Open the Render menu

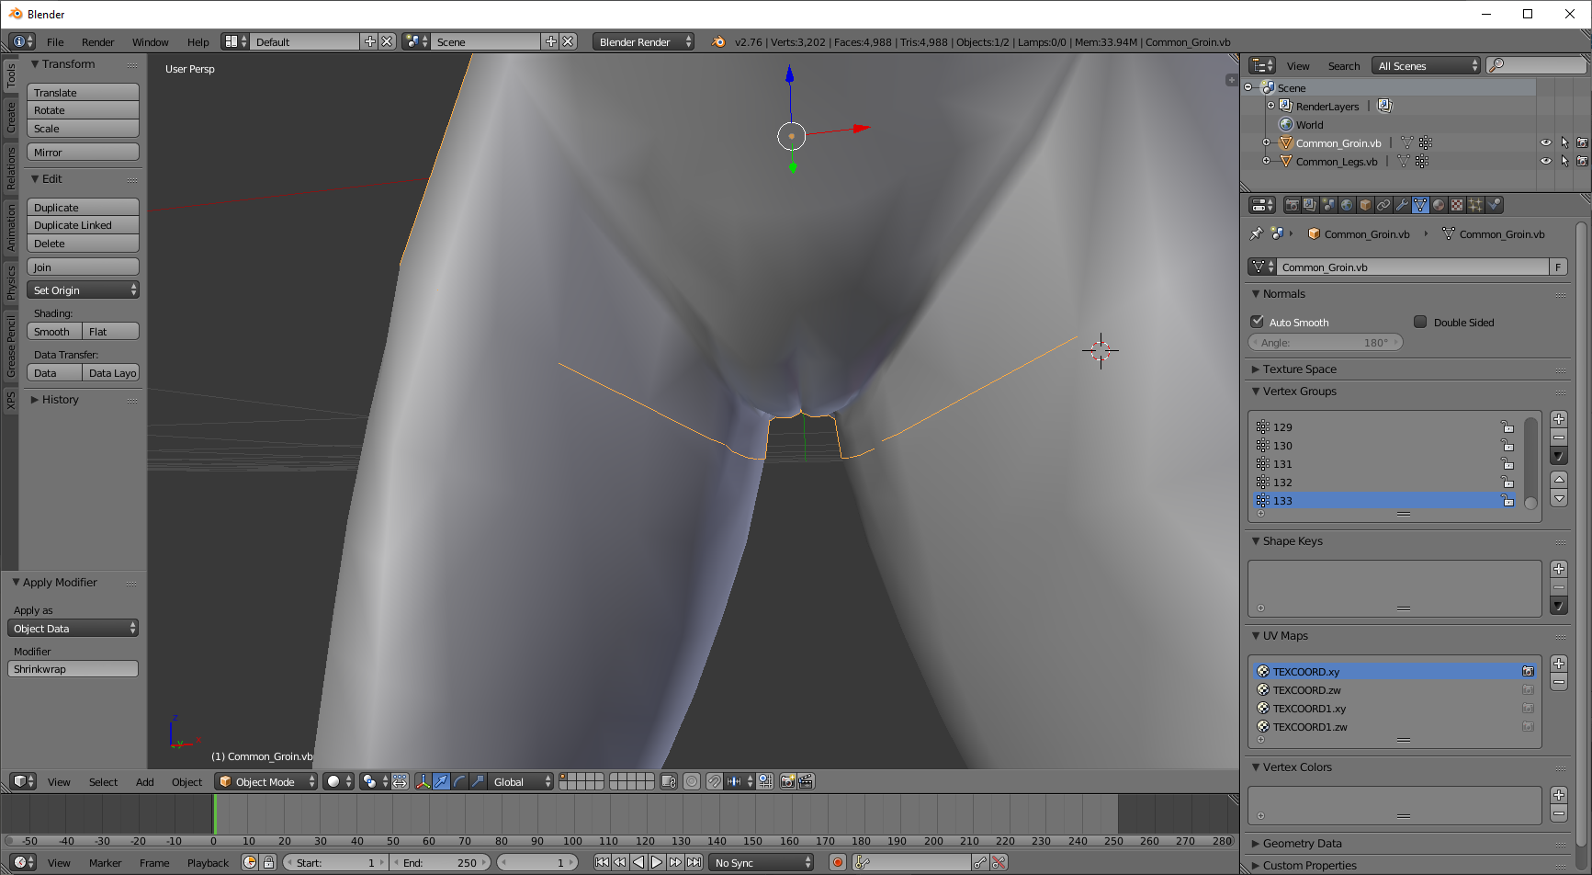tap(98, 41)
